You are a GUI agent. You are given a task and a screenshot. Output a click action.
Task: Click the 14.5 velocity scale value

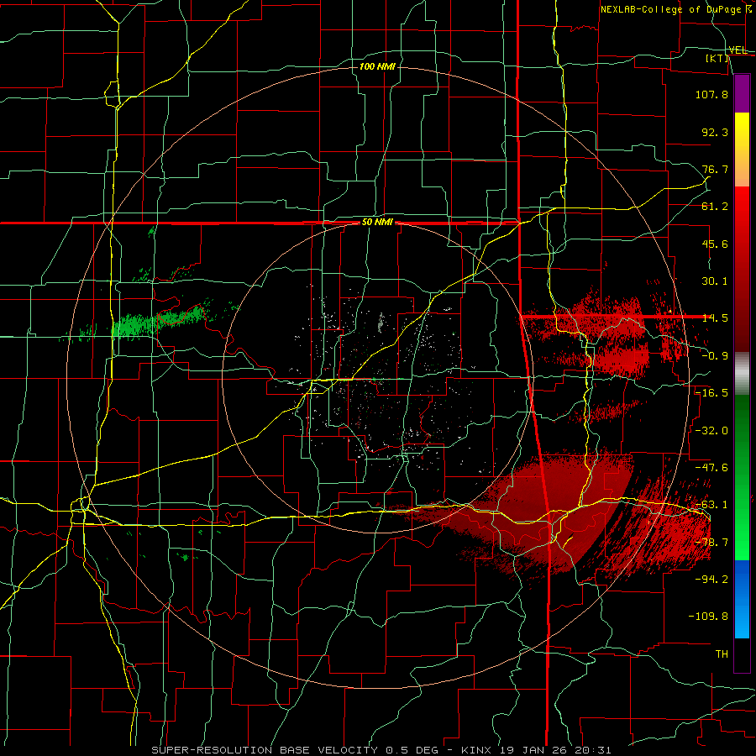coord(715,318)
